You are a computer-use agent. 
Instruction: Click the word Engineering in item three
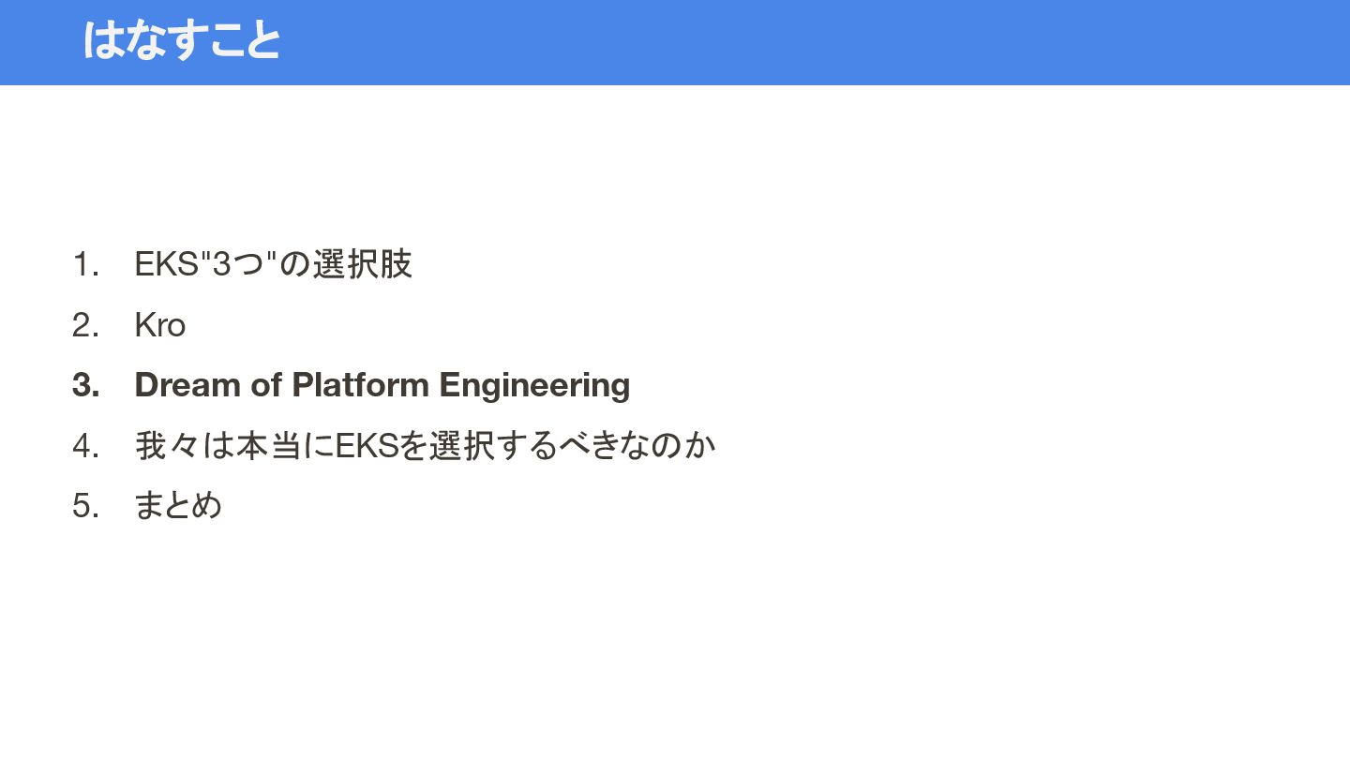[534, 385]
